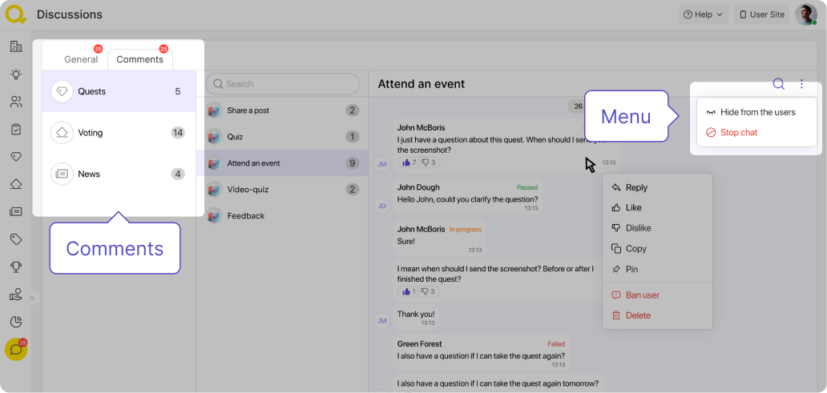This screenshot has height=393, width=827.
Task: Open the users group sidebar icon
Action: (x=15, y=102)
